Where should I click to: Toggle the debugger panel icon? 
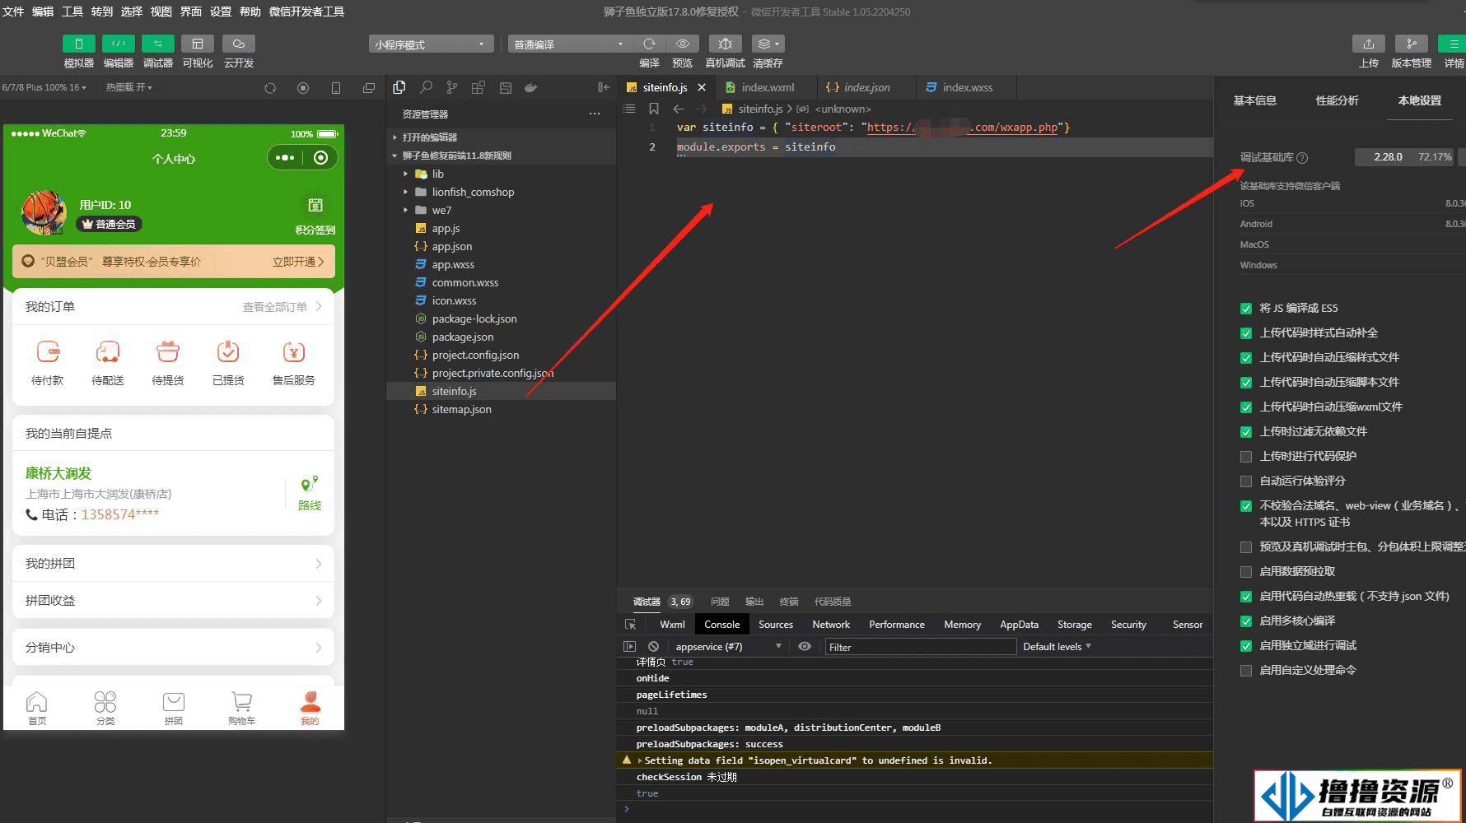point(158,44)
